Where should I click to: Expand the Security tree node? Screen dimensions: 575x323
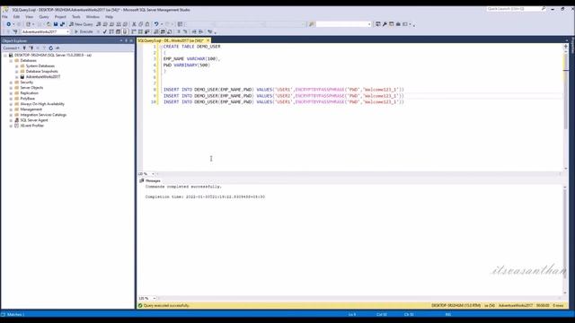pos(11,83)
